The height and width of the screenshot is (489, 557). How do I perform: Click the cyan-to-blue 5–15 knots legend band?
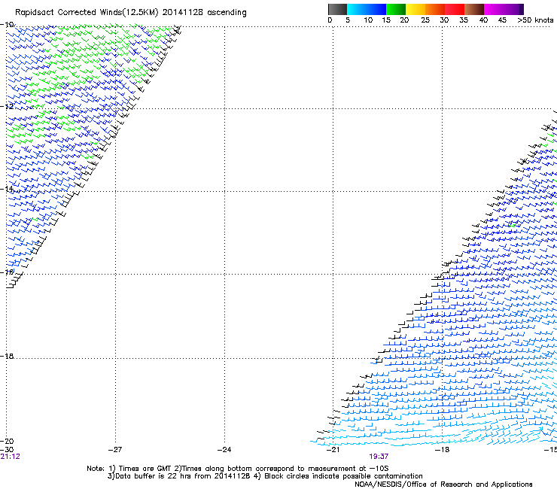[367, 9]
